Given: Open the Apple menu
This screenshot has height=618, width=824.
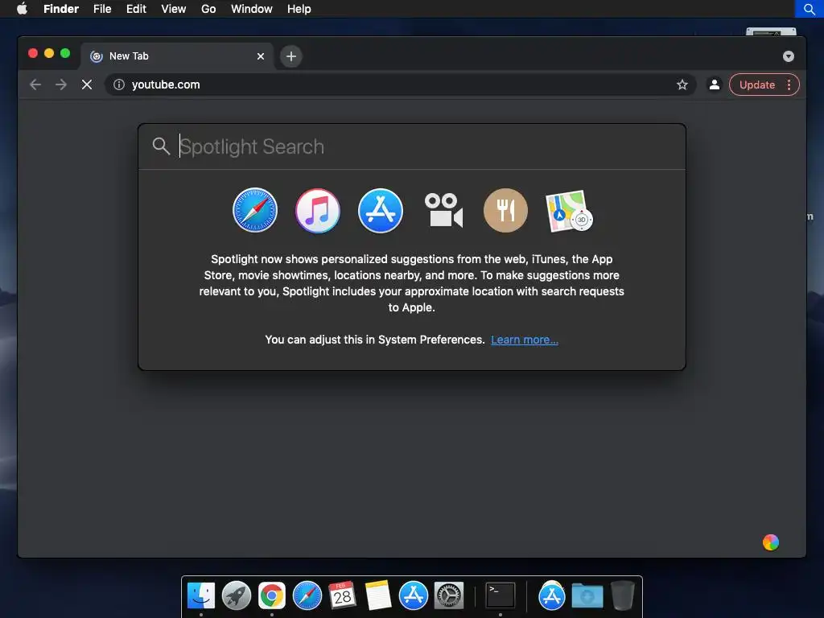Looking at the screenshot, I should (x=22, y=9).
